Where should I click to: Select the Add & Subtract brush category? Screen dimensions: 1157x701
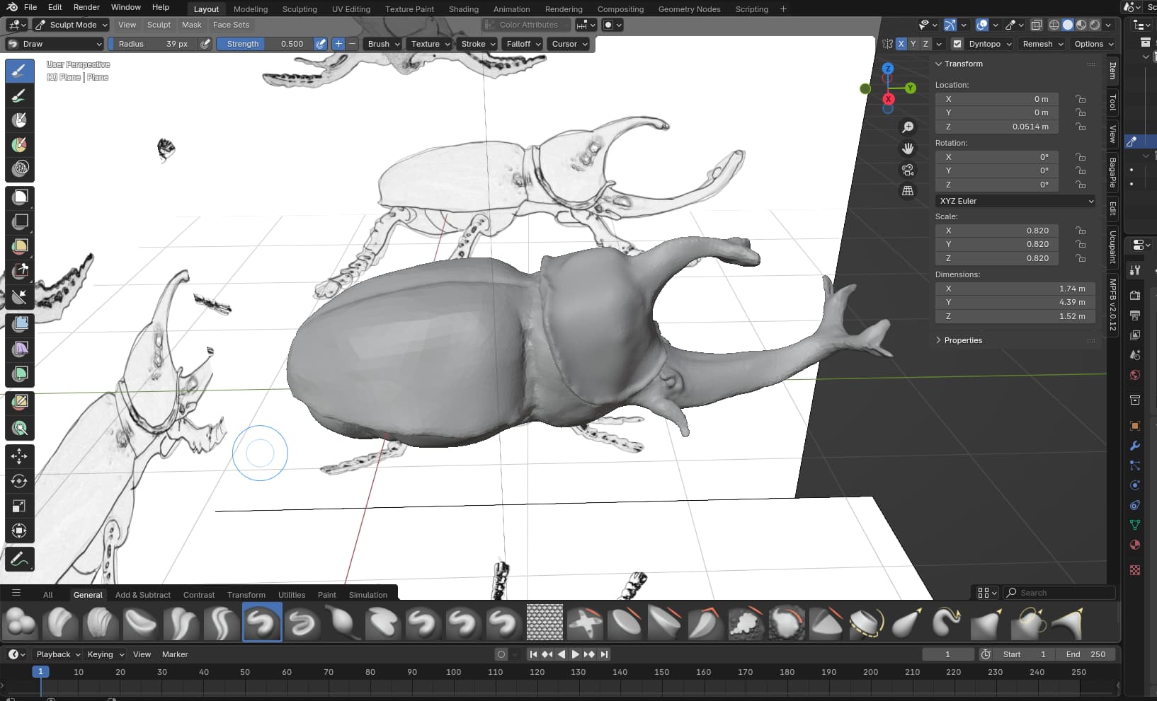pyautogui.click(x=142, y=595)
